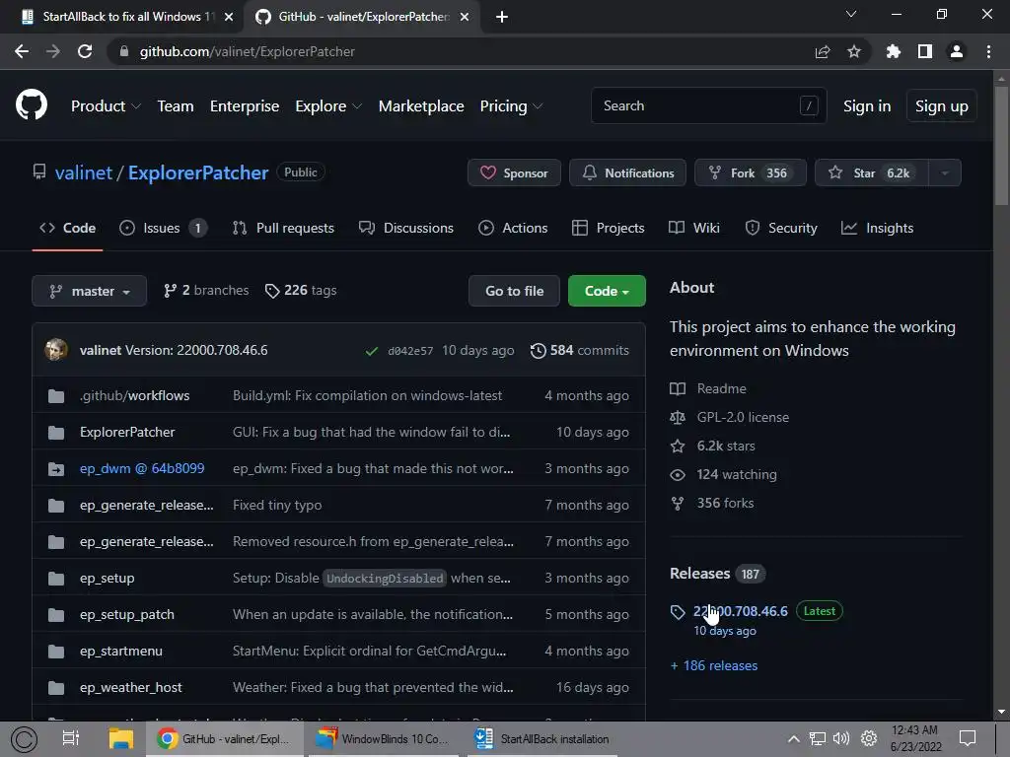The width and height of the screenshot is (1010, 757).
Task: Click Sign up
Action: 942,106
